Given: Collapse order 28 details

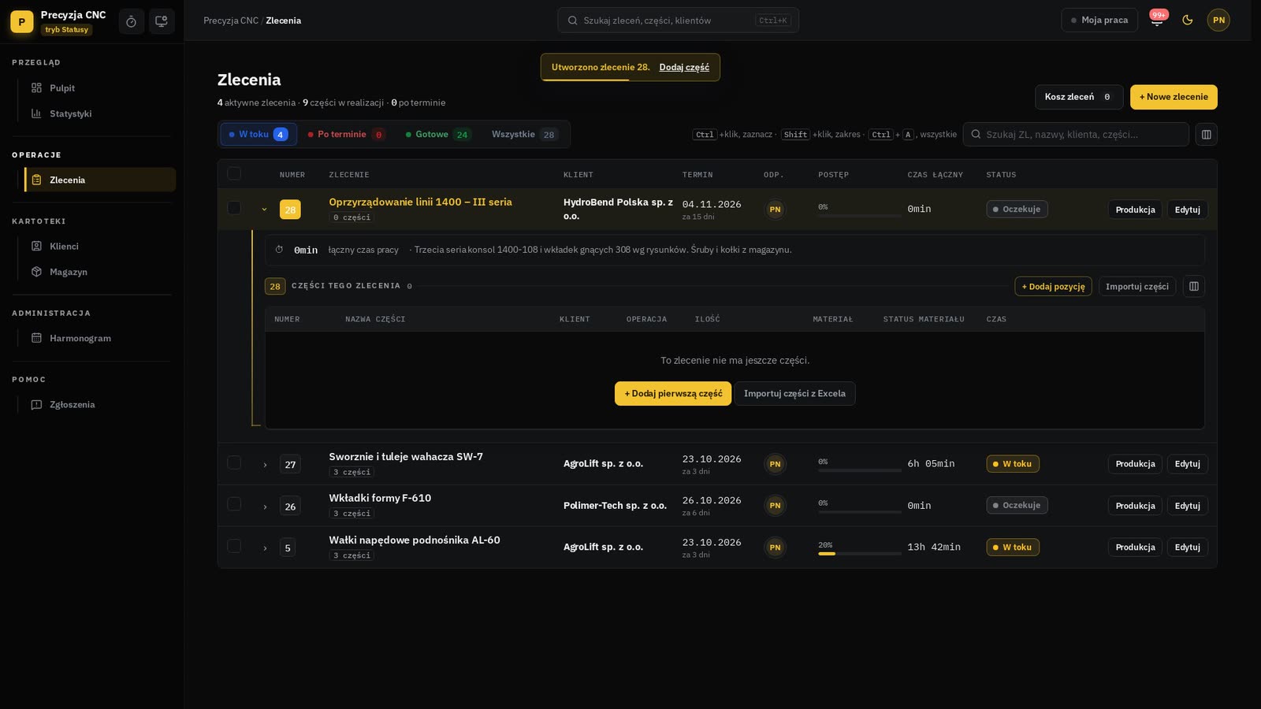Looking at the screenshot, I should point(264,210).
